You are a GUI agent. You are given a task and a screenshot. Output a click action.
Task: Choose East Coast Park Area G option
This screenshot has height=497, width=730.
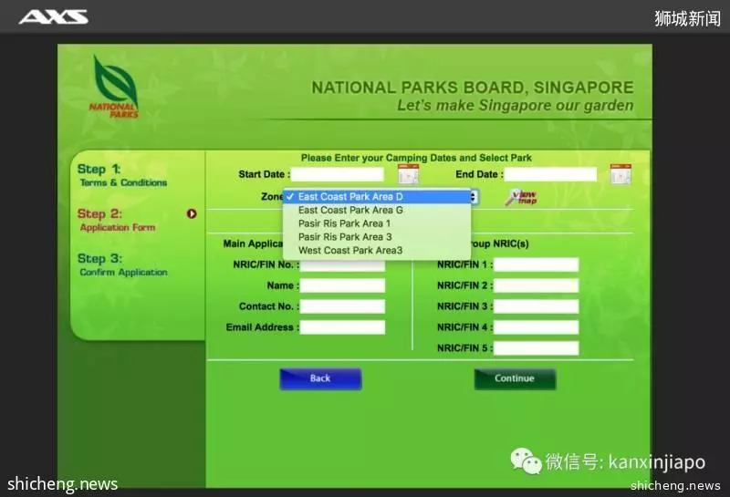point(377,210)
